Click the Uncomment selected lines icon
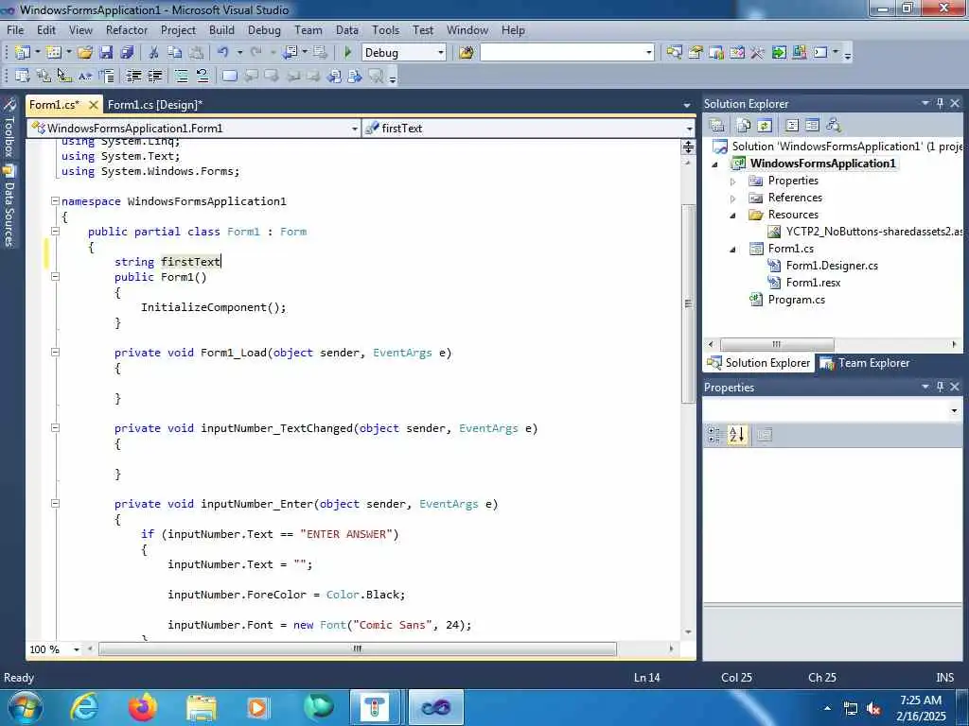 [x=203, y=77]
